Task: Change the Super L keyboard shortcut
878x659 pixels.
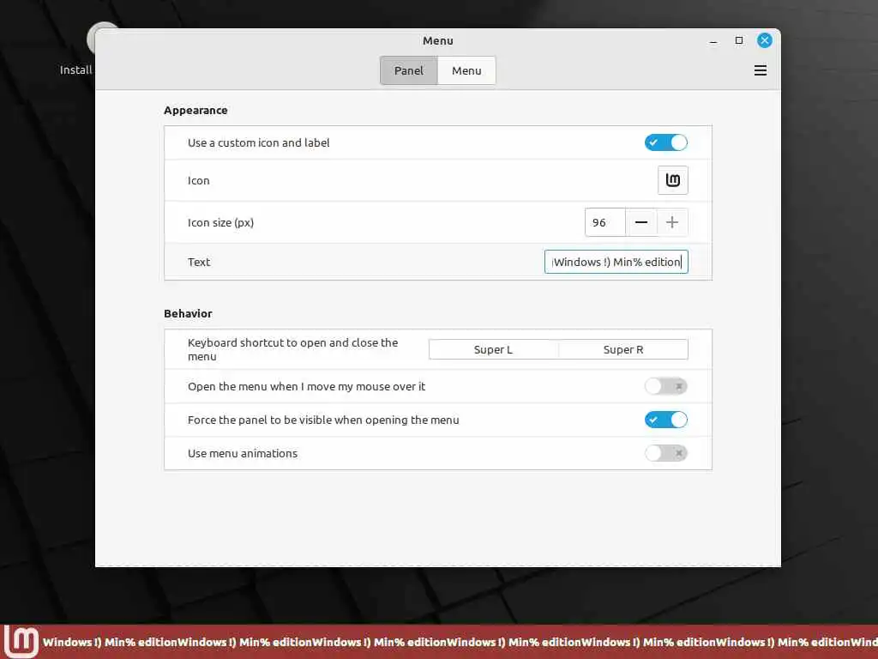Action: (x=493, y=350)
